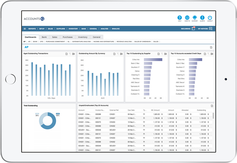Screen dimensions: 237x163
Task: Open the GL dashboard link
Action: click(x=69, y=42)
